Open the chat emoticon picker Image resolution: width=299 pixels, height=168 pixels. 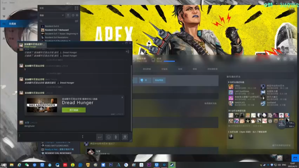(x=109, y=137)
